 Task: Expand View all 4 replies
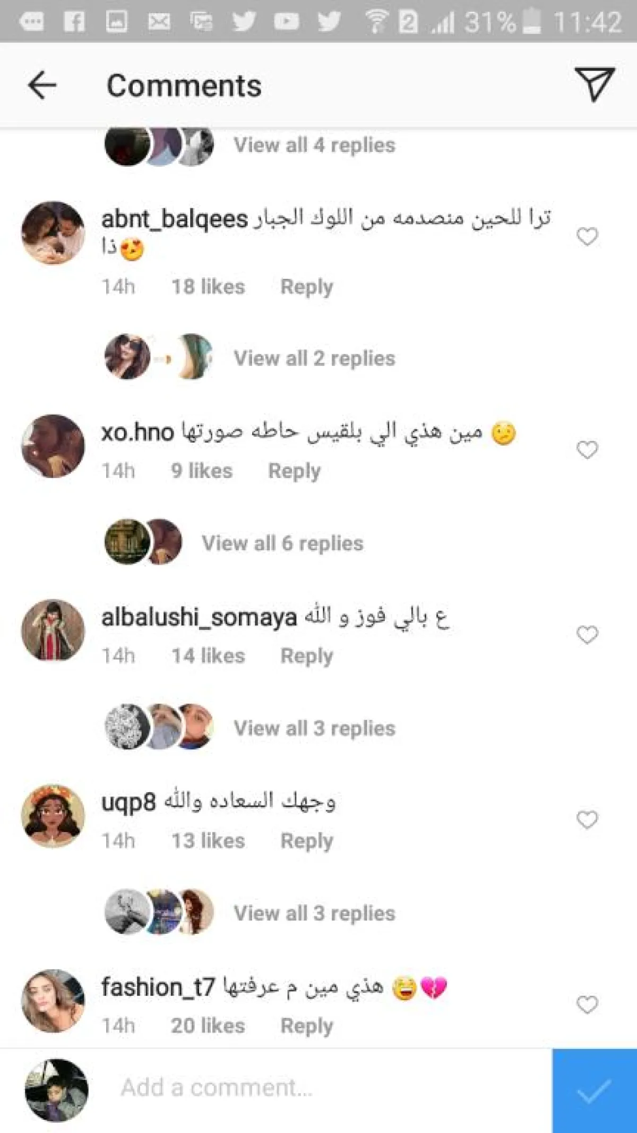(315, 145)
